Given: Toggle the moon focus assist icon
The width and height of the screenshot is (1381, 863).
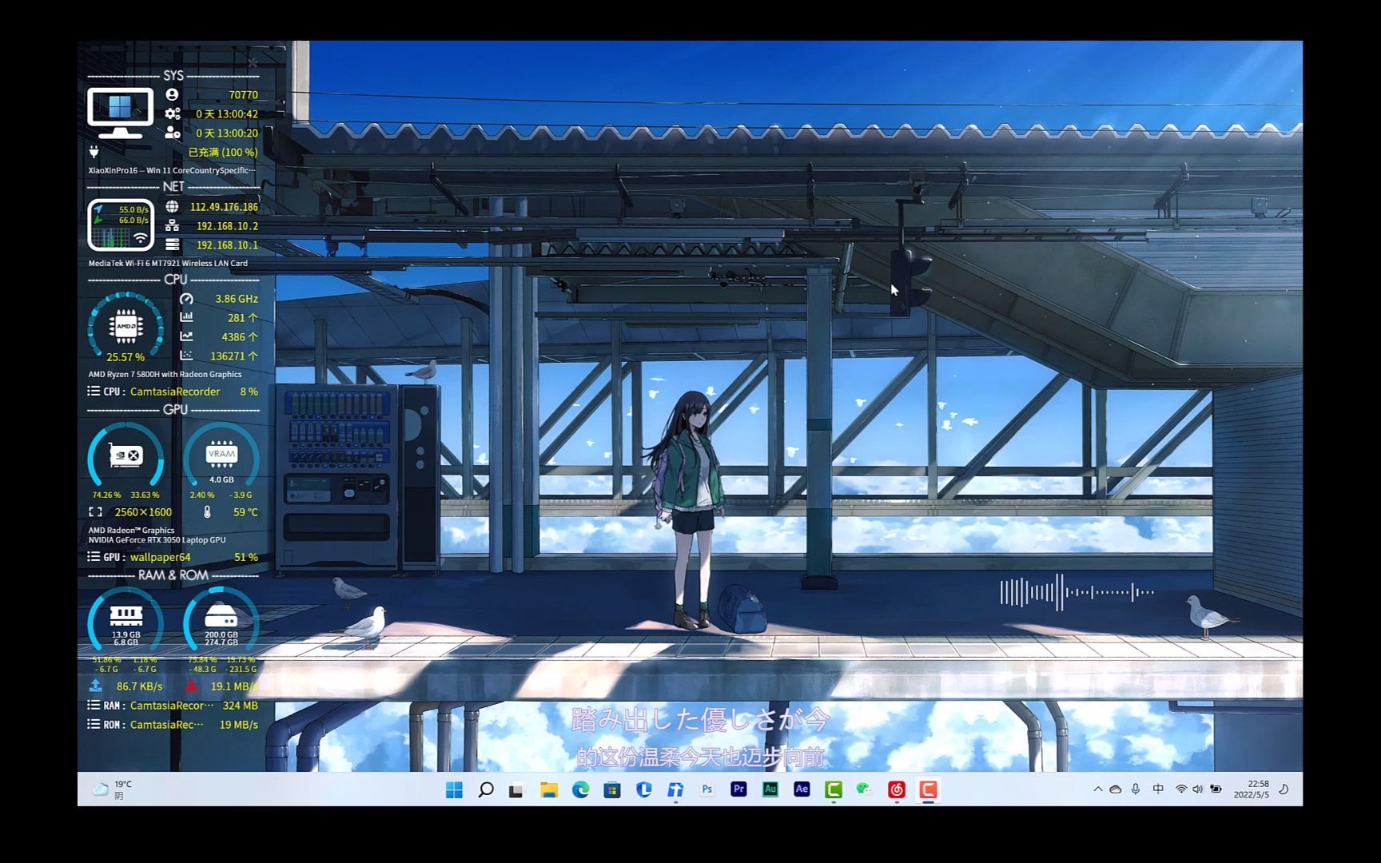Looking at the screenshot, I should [1283, 789].
